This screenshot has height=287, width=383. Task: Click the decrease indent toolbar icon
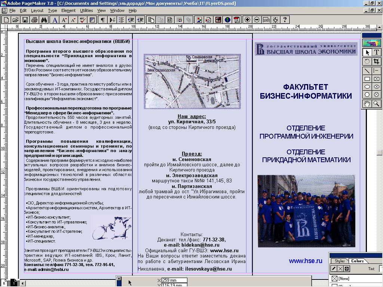pyautogui.click(x=131, y=20)
